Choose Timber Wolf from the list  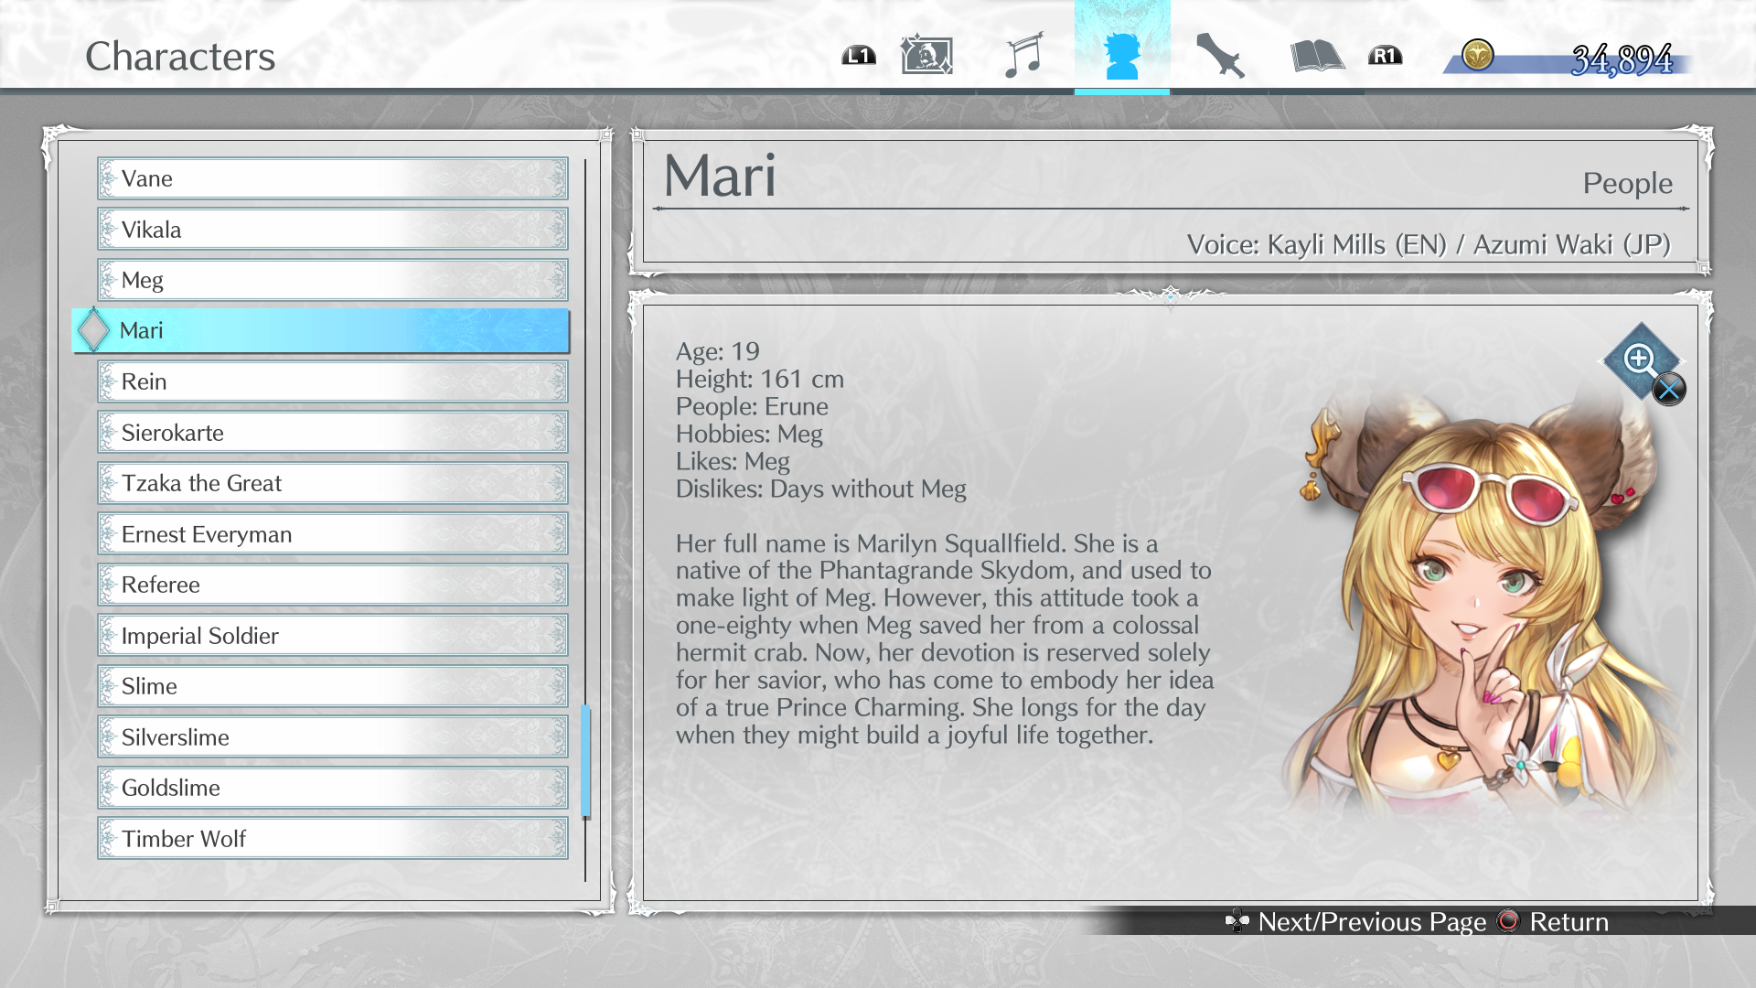[332, 839]
